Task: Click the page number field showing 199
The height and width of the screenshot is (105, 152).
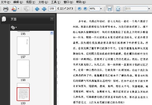Action: 52,9
